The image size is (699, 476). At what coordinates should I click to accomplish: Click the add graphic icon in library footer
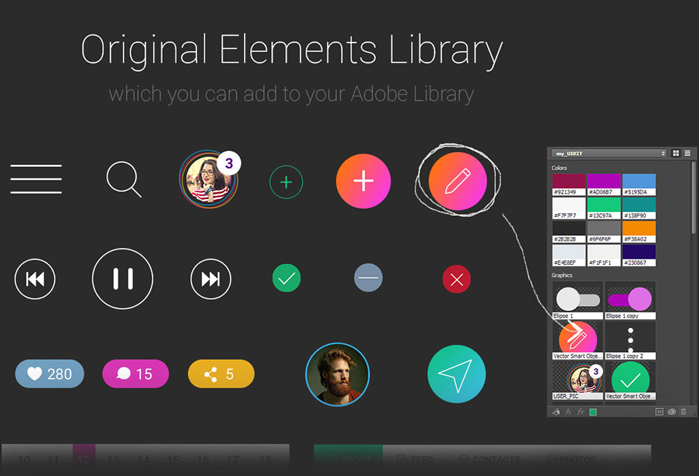coord(556,412)
